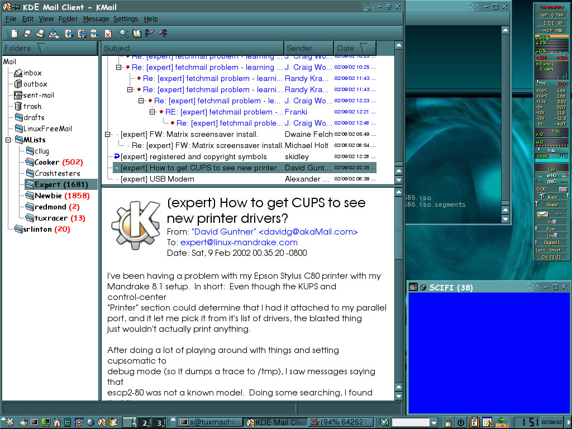Switch to the s@tuxmachine taskbar entry

point(210,422)
